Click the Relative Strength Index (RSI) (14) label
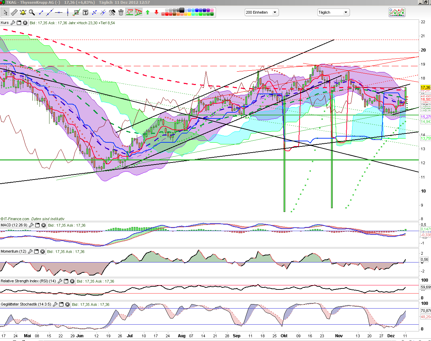The image size is (431, 341). [28, 281]
